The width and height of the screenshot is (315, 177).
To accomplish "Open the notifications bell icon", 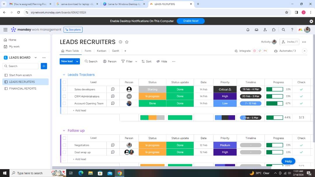I will point(248,30).
